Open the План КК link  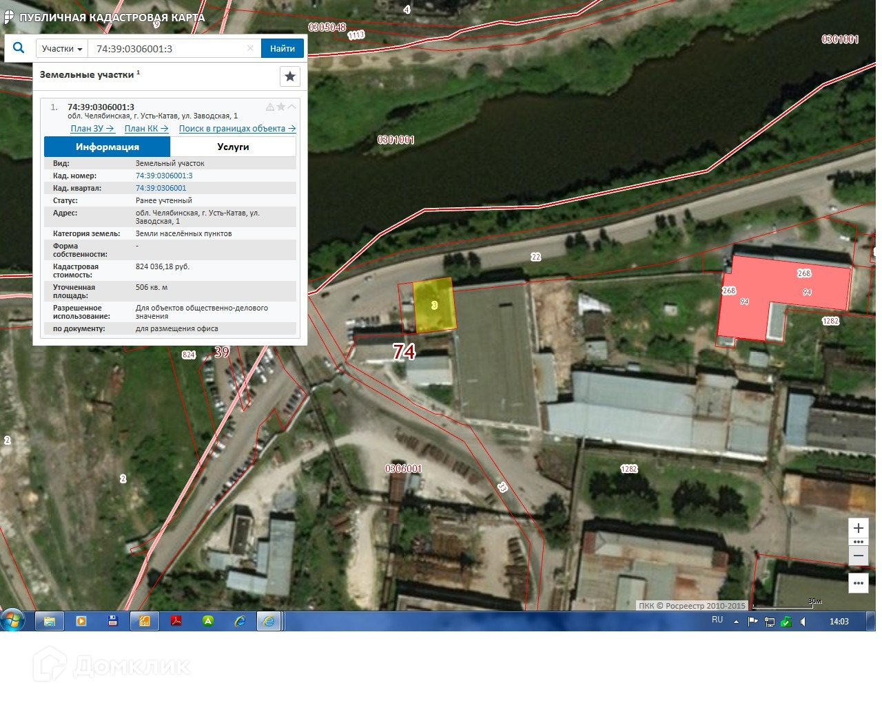(146, 129)
